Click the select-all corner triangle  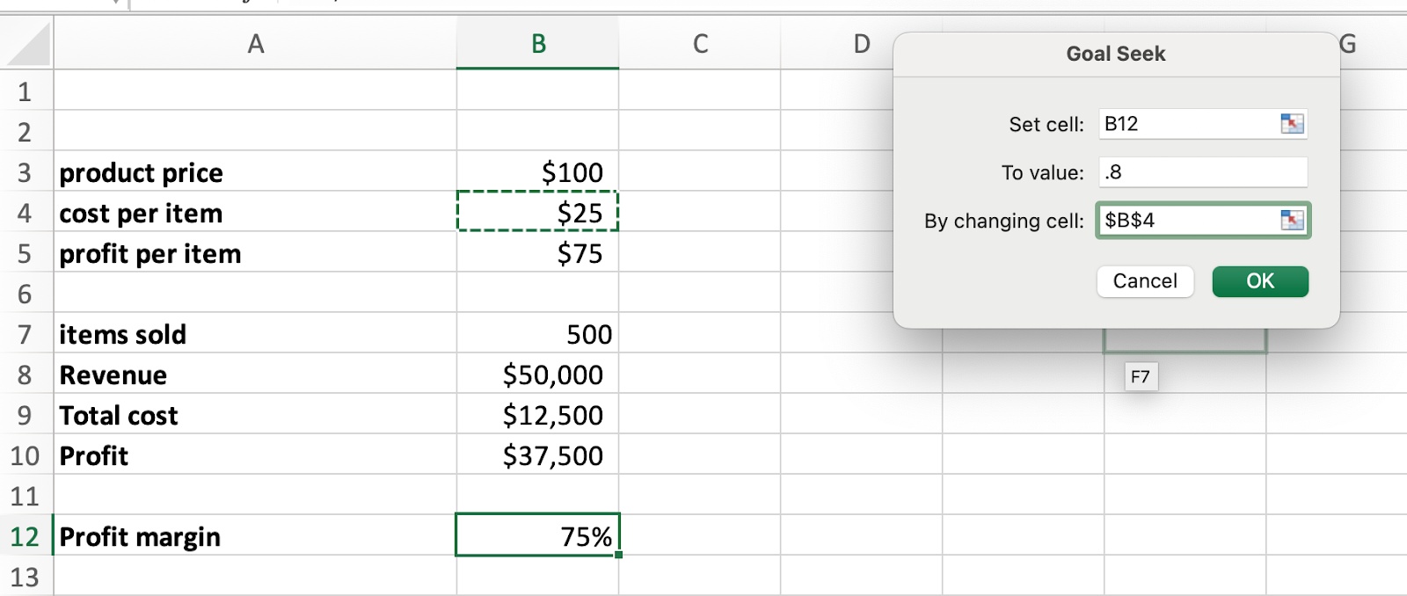27,45
